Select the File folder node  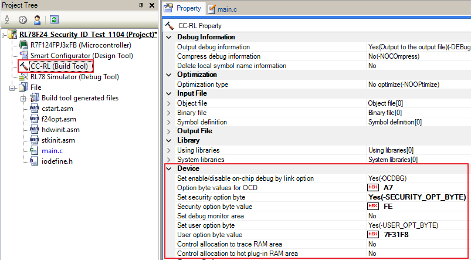click(x=36, y=87)
